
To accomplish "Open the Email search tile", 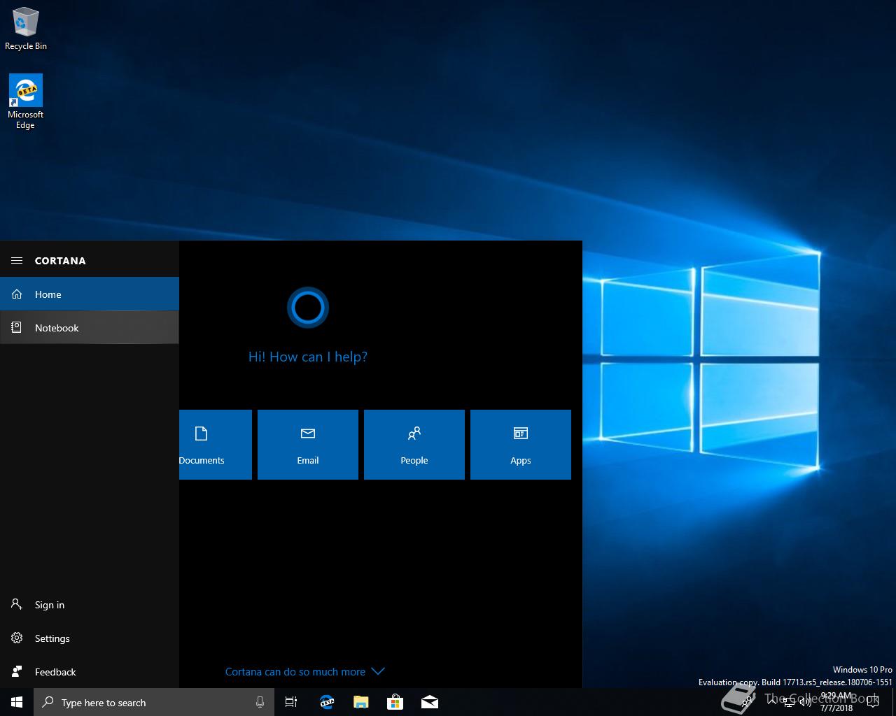I will (x=308, y=445).
